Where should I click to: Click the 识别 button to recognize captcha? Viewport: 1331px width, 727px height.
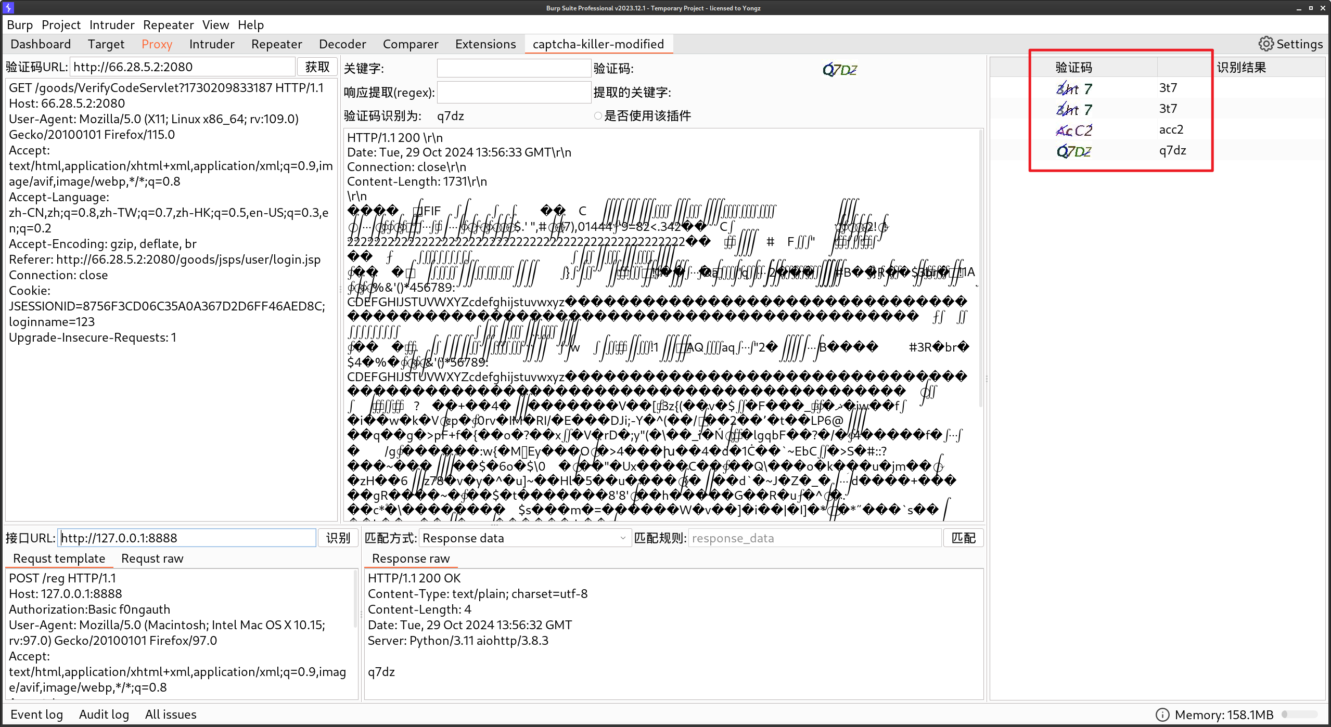[x=338, y=538]
